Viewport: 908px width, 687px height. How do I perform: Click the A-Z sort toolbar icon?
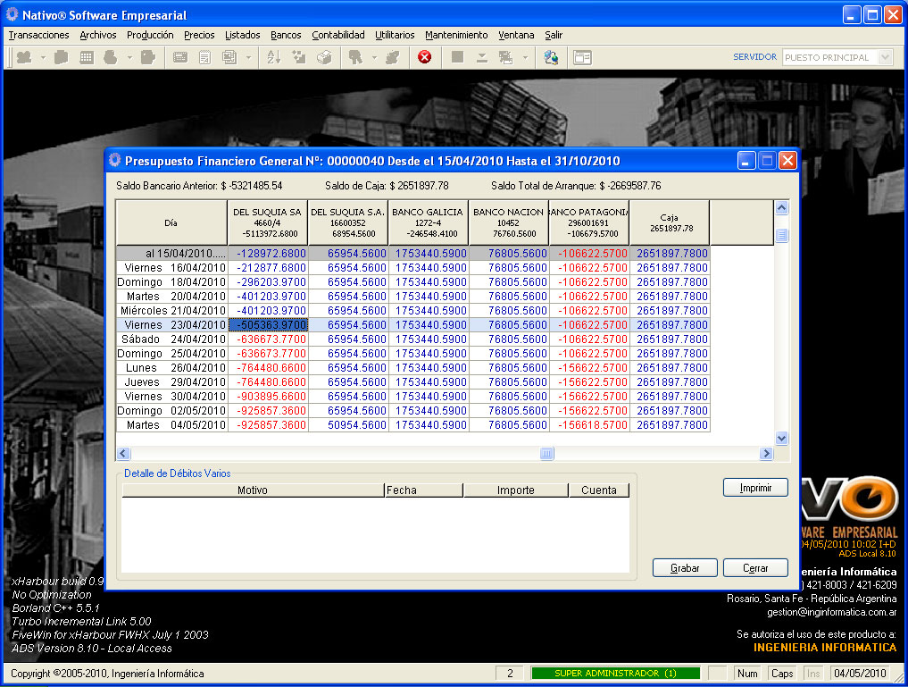(273, 57)
